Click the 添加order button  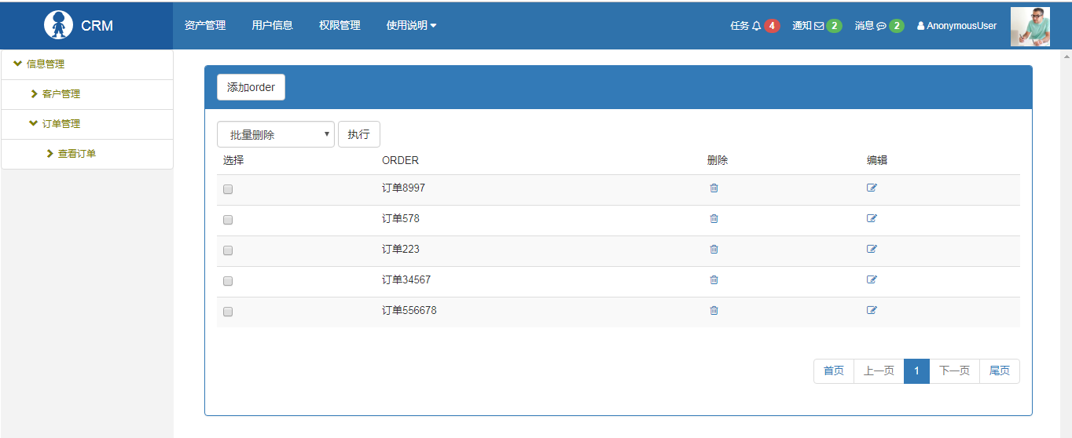coord(251,87)
